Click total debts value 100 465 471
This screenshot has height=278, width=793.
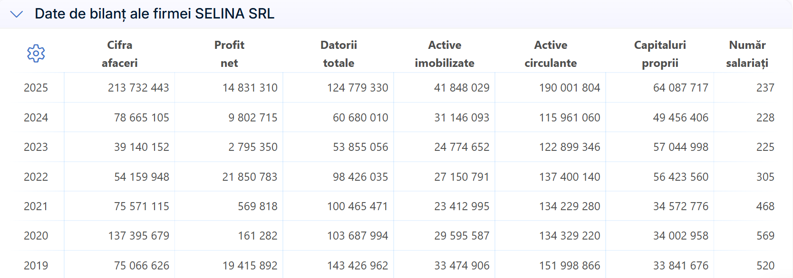358,206
